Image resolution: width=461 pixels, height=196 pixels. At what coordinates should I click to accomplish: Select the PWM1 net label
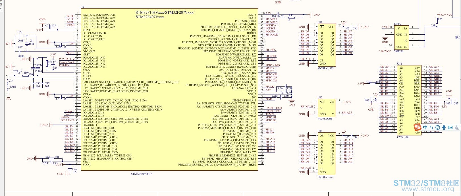click(70, 25)
